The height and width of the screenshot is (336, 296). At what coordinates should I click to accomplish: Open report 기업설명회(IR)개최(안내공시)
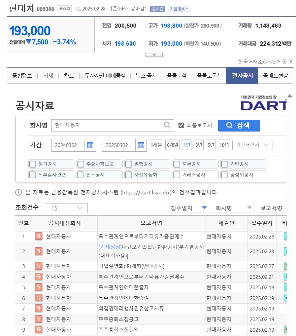coord(131,266)
